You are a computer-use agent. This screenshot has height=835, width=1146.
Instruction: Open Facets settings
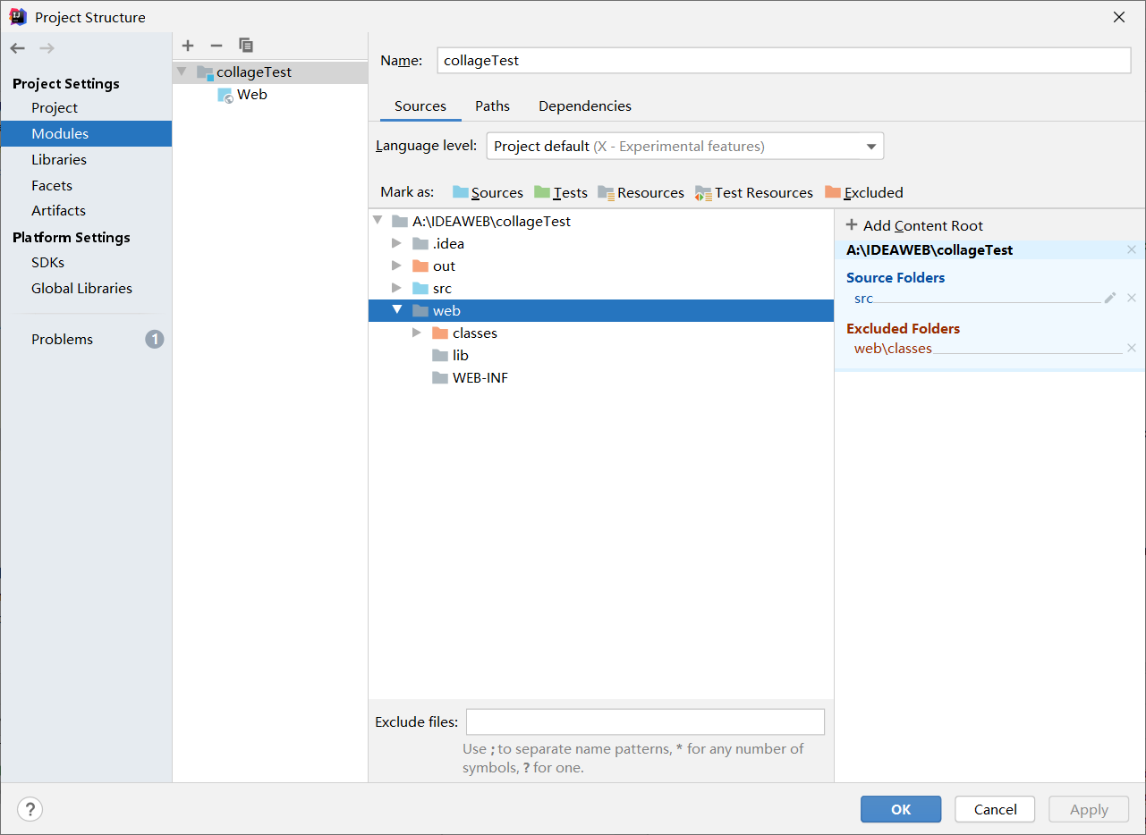pyautogui.click(x=52, y=185)
